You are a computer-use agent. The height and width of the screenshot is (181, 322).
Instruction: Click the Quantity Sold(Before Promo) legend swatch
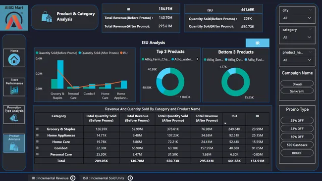[x=37, y=53]
